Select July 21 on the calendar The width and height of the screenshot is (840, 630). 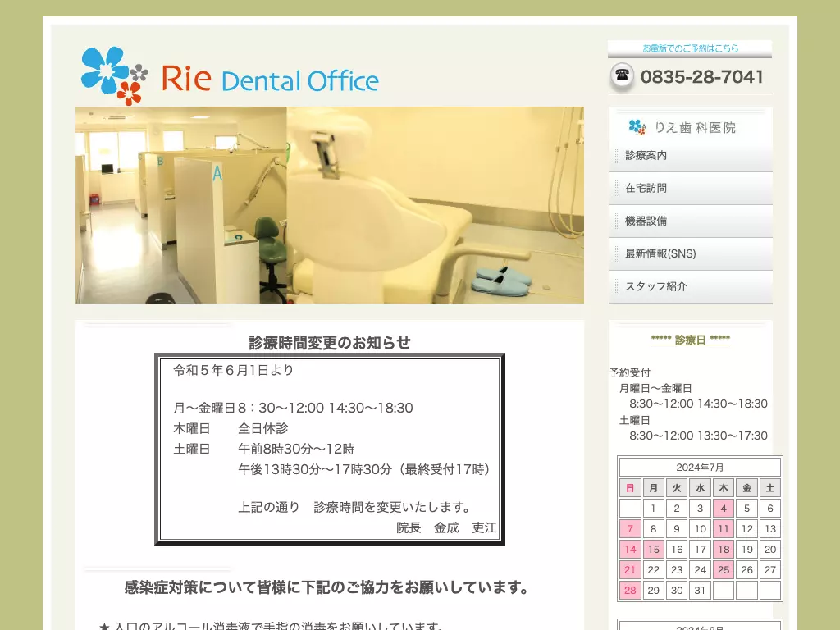tap(630, 569)
